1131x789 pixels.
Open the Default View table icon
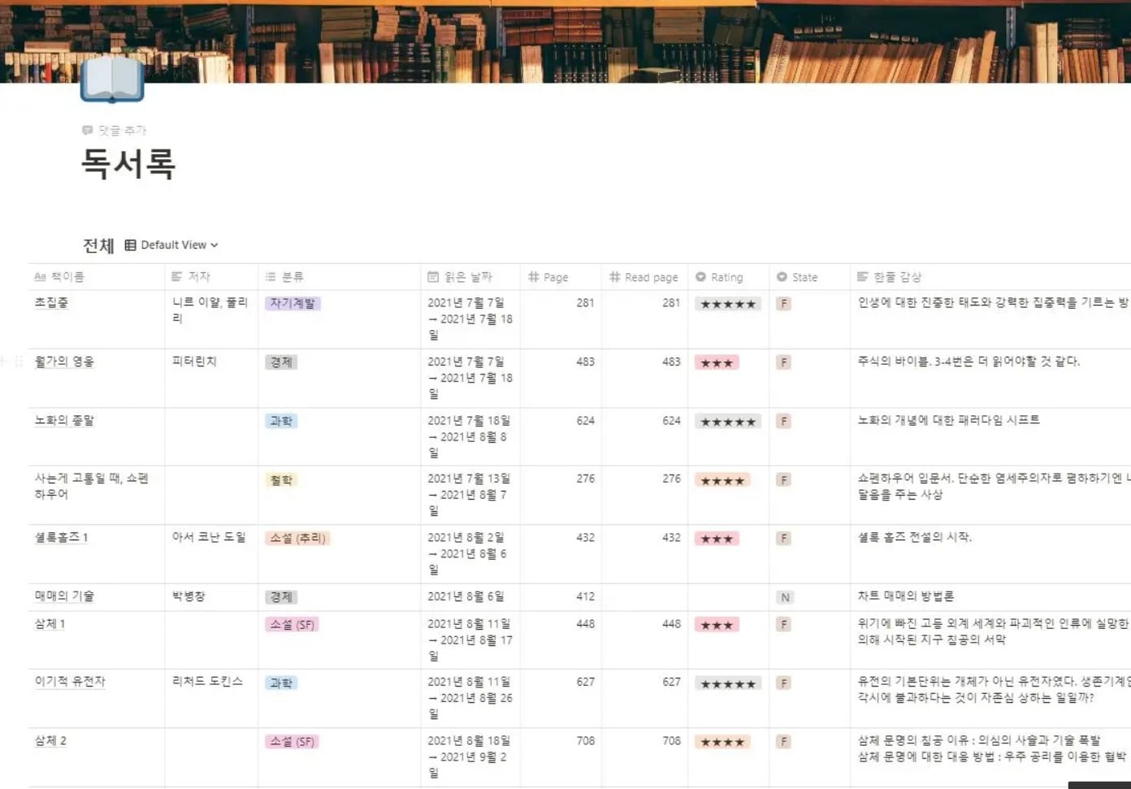pos(130,245)
